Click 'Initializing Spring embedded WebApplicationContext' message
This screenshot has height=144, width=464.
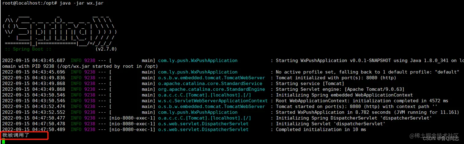344,95
